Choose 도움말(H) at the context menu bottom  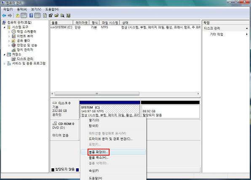pyautogui.click(x=113, y=178)
